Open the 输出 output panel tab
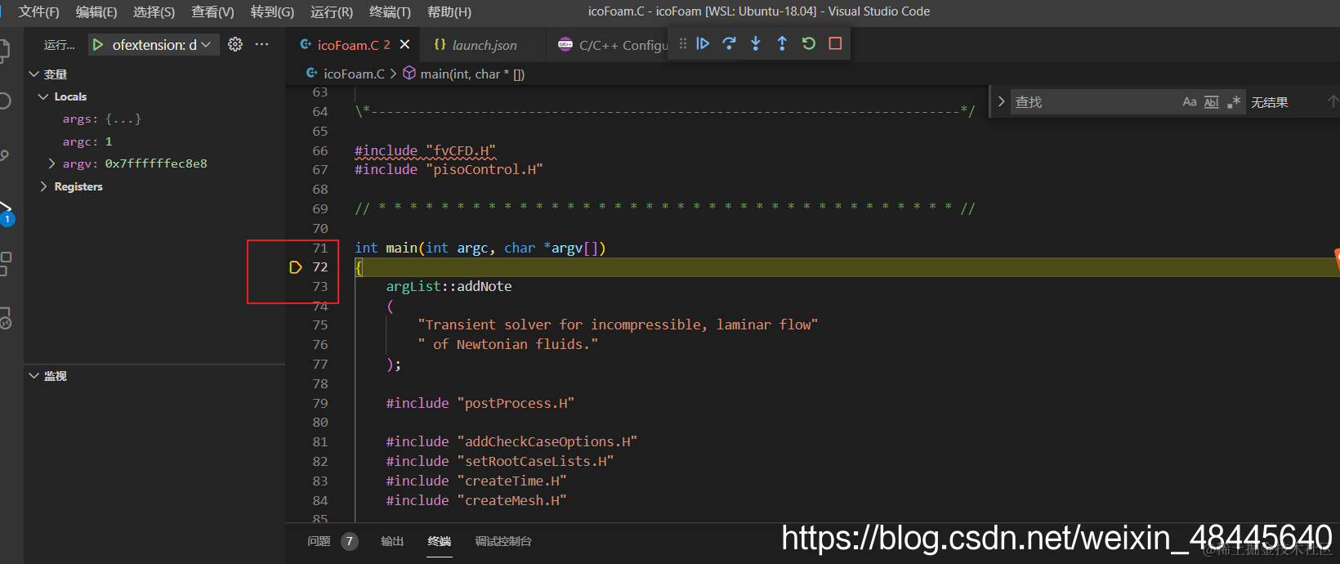Screen dimensions: 1340x564 click(392, 541)
